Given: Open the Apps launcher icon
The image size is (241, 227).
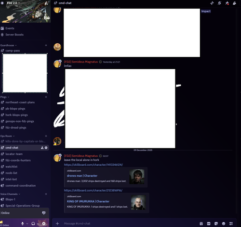Looking at the screenshot, I should [231, 224].
